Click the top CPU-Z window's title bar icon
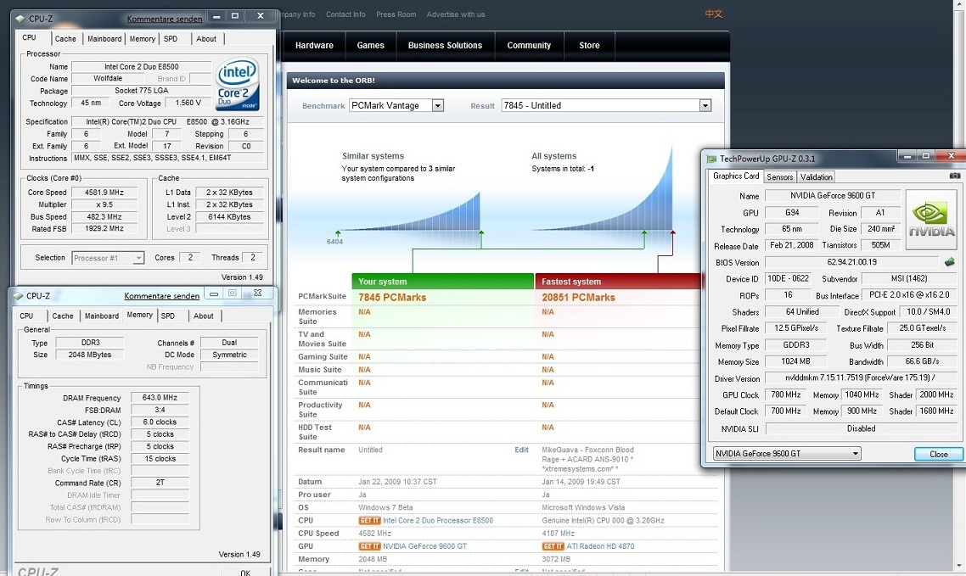966x576 pixels. [x=20, y=19]
